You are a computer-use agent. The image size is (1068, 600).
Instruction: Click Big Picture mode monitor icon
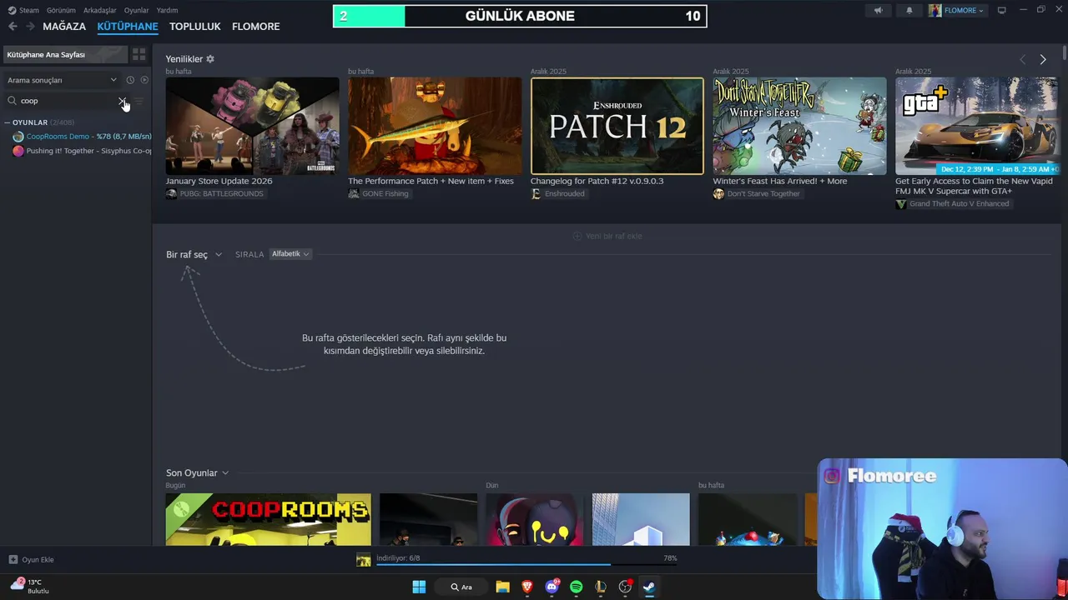click(x=1001, y=10)
